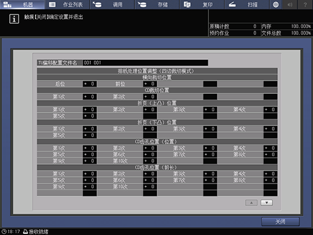Go to next page with down arrow
The height and width of the screenshot is (235, 313).
coord(266,203)
